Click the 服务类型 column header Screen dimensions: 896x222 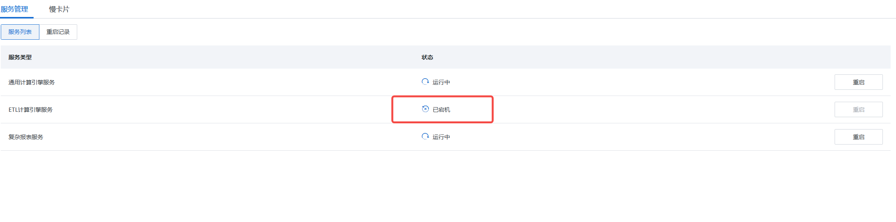pos(20,57)
